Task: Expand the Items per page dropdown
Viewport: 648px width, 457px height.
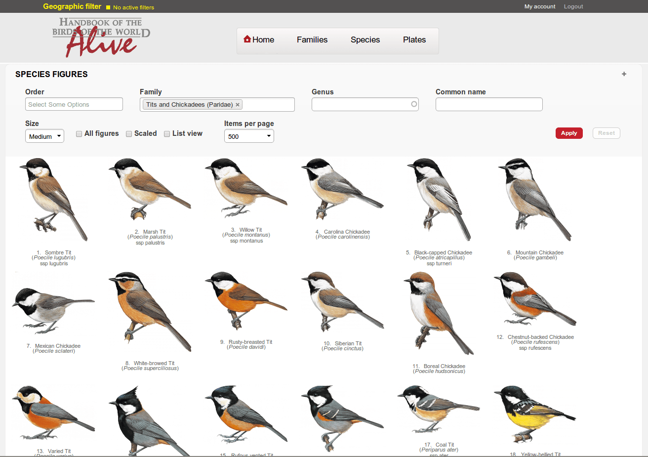Action: (249, 136)
